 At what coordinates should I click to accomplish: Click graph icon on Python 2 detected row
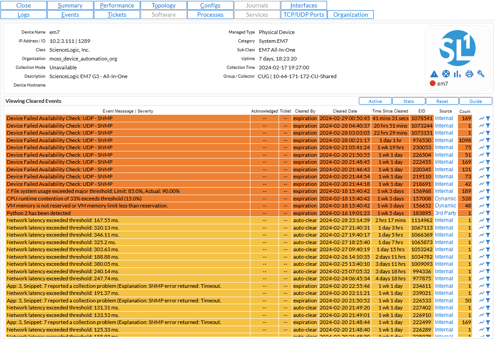click(482, 213)
